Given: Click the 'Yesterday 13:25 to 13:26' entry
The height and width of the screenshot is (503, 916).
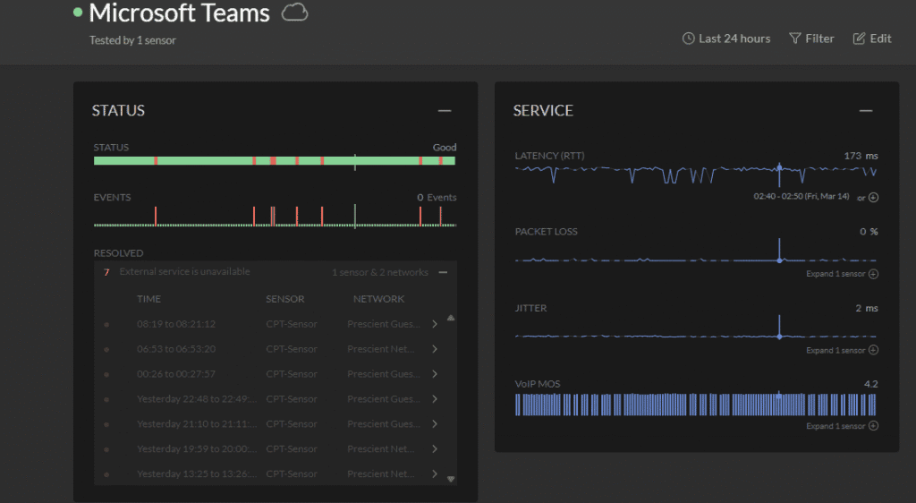Looking at the screenshot, I should [197, 473].
